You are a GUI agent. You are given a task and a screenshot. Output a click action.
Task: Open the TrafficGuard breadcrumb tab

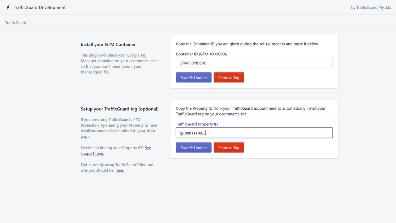16,23
